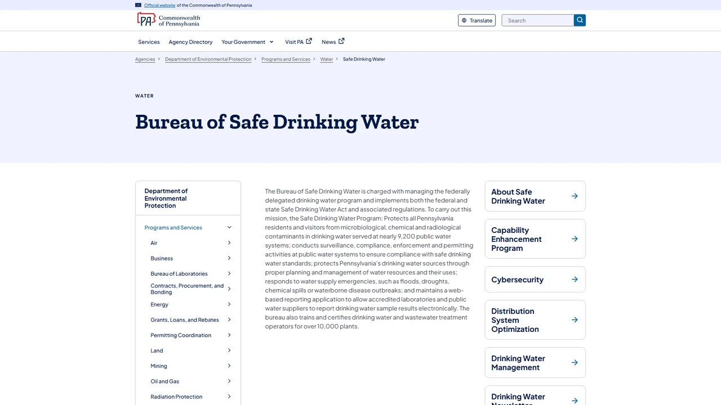The height and width of the screenshot is (405, 721).
Task: Open the Department of Environmental Protection sidebar heading
Action: point(166,198)
